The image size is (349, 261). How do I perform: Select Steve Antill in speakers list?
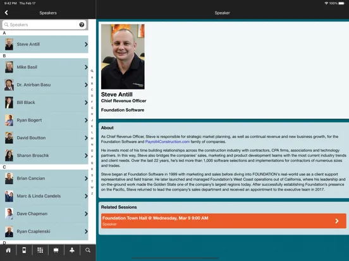click(x=44, y=44)
